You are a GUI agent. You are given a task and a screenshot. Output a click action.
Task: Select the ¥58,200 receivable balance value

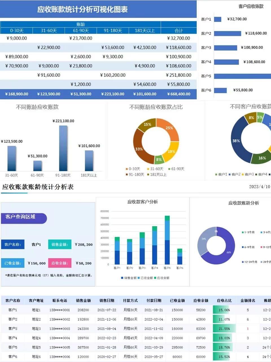point(84,263)
